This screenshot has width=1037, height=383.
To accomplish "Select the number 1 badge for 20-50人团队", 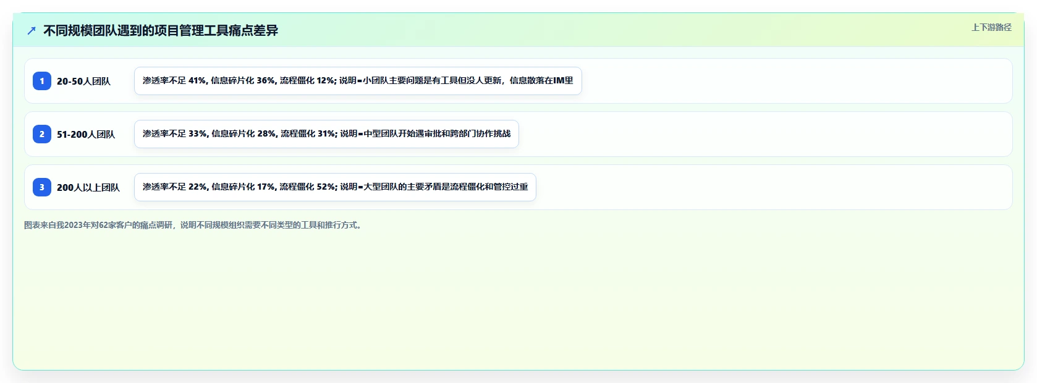I will pos(42,81).
